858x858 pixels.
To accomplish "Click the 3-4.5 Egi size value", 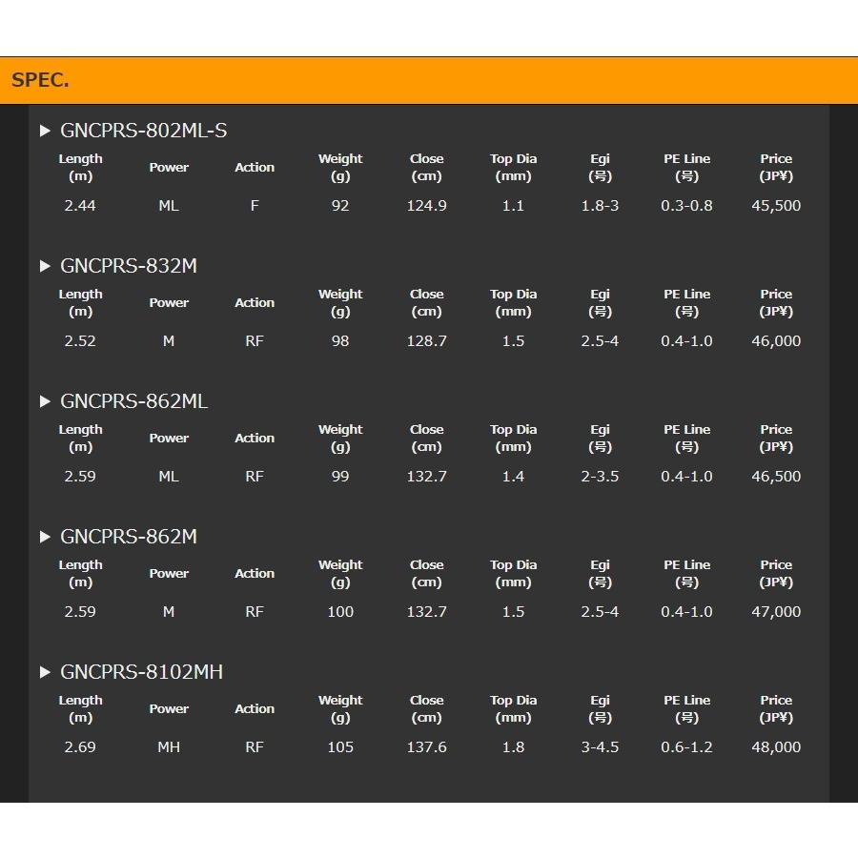I will 600,747.
